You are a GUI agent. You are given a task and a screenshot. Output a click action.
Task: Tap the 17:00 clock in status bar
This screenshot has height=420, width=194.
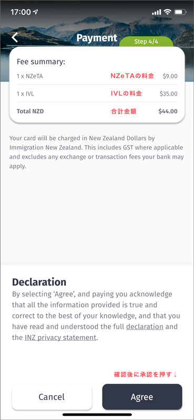click(21, 12)
